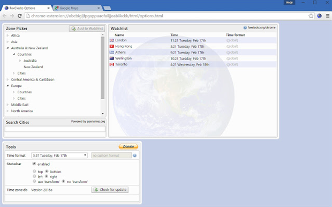
Task: Expand Countries node under Europe
Action: click(x=14, y=92)
